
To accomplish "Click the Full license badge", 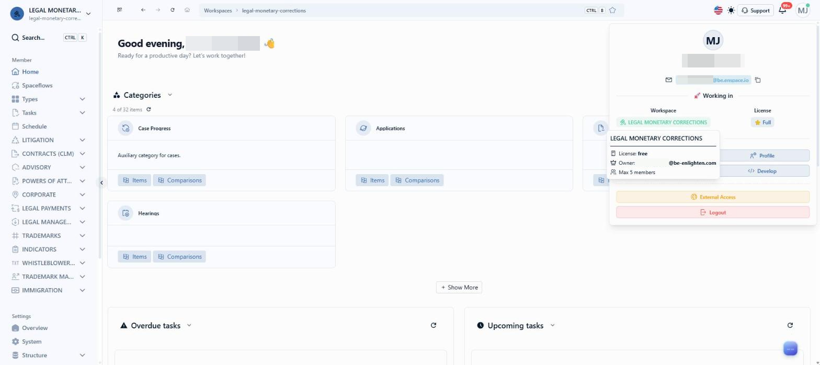I will tap(762, 122).
